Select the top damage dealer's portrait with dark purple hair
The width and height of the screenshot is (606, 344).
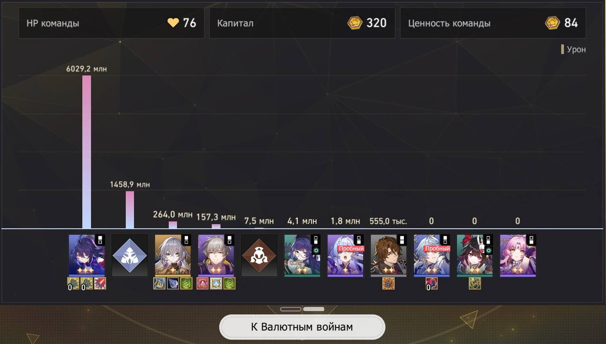click(87, 255)
